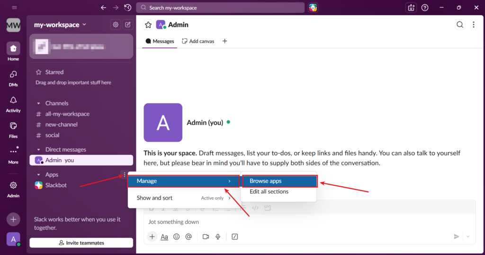
Task: Open the hamburger menu at top left
Action: coord(14,8)
